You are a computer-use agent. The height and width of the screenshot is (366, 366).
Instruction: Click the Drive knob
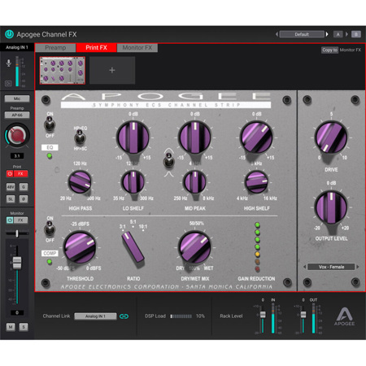(331, 137)
